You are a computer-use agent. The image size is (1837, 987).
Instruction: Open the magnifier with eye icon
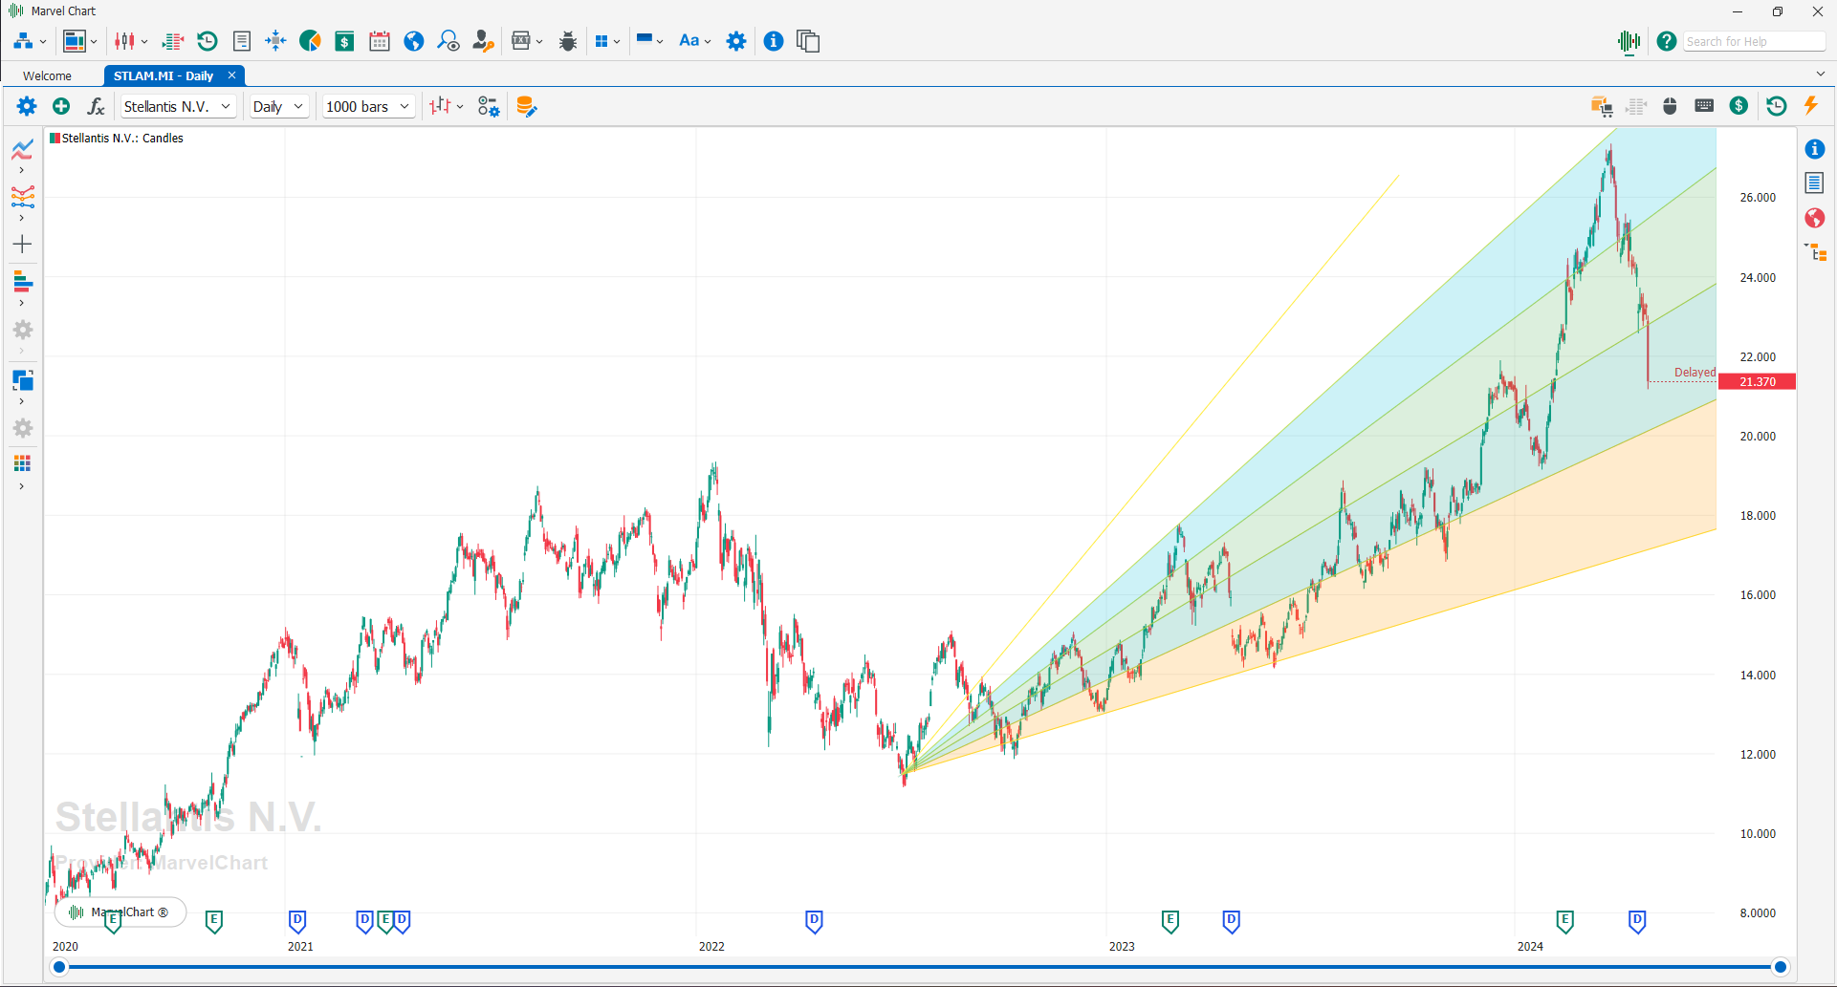[448, 41]
